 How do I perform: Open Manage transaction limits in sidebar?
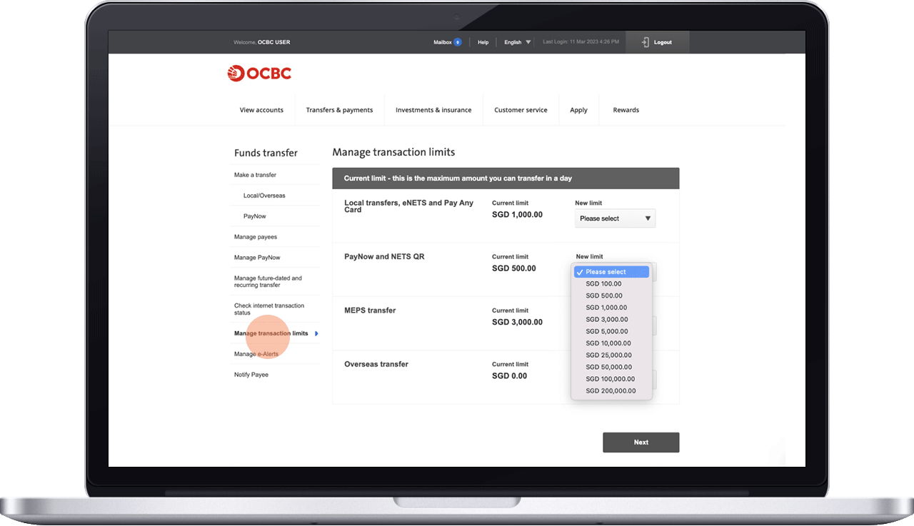pos(271,333)
